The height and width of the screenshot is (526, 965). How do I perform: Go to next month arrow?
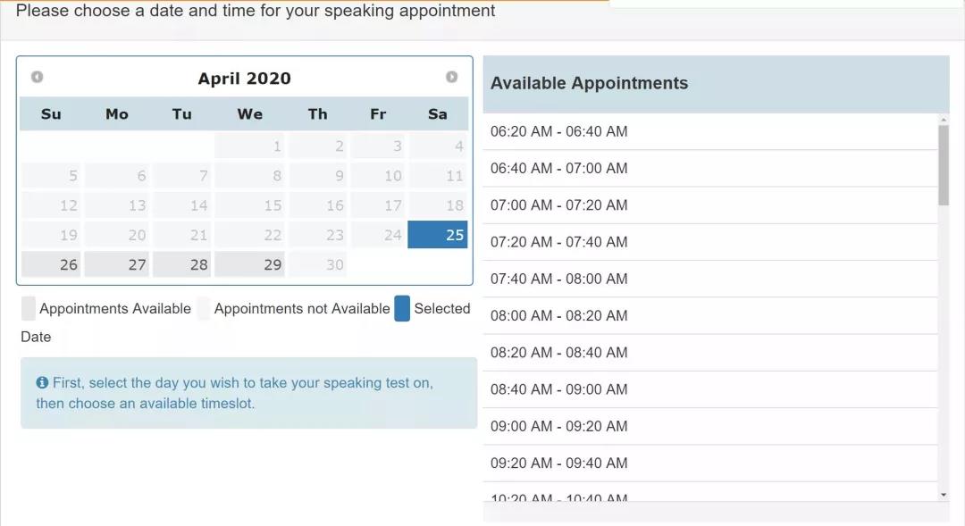[x=451, y=77]
